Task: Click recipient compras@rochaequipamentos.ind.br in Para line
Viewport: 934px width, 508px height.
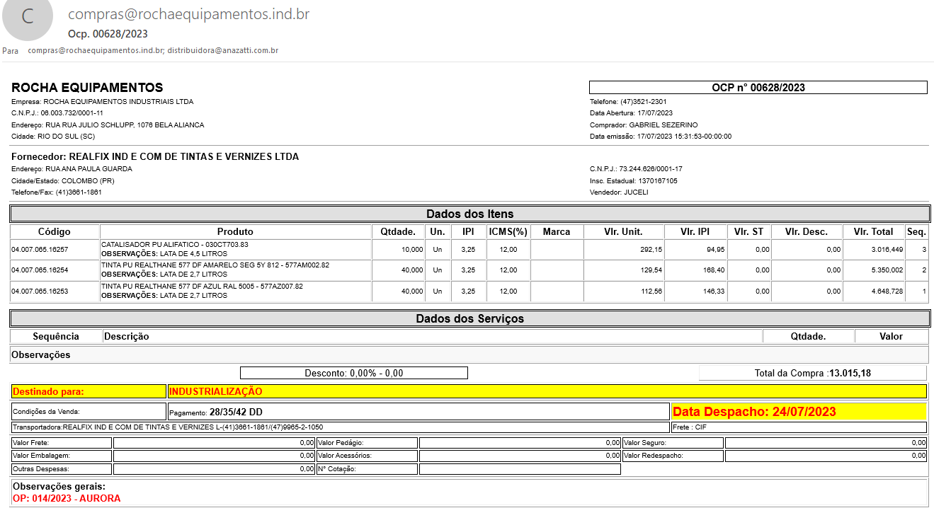Action: pyautogui.click(x=96, y=51)
